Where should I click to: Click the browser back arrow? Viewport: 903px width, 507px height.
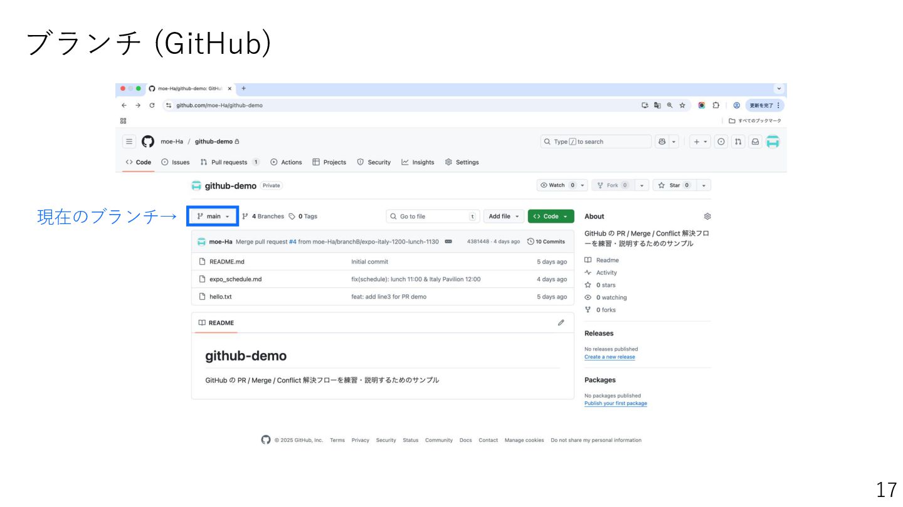tap(124, 105)
